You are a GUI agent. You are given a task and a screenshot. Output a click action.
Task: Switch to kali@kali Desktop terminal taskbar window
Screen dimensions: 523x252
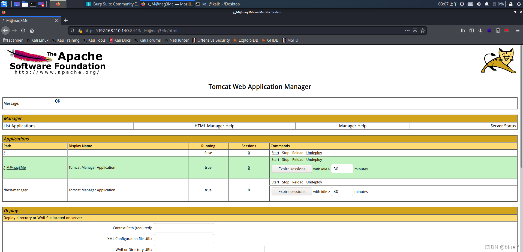pyautogui.click(x=218, y=4)
